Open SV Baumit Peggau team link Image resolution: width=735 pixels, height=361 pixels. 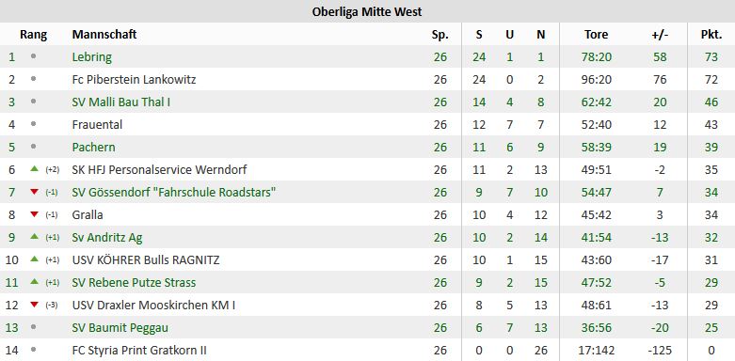120,328
